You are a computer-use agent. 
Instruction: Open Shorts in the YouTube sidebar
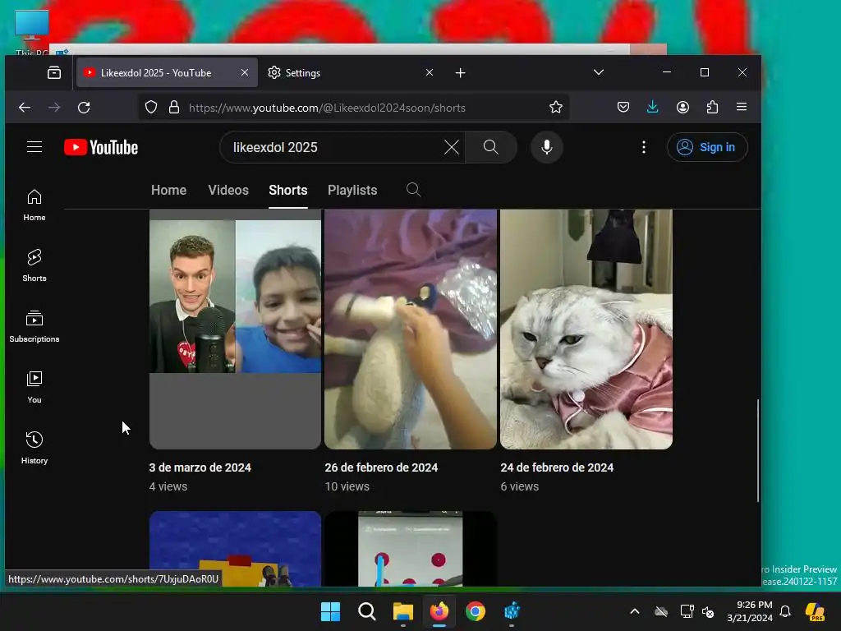click(34, 265)
